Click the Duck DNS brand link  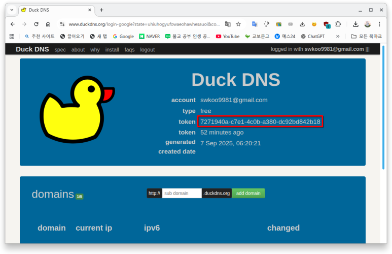32,49
